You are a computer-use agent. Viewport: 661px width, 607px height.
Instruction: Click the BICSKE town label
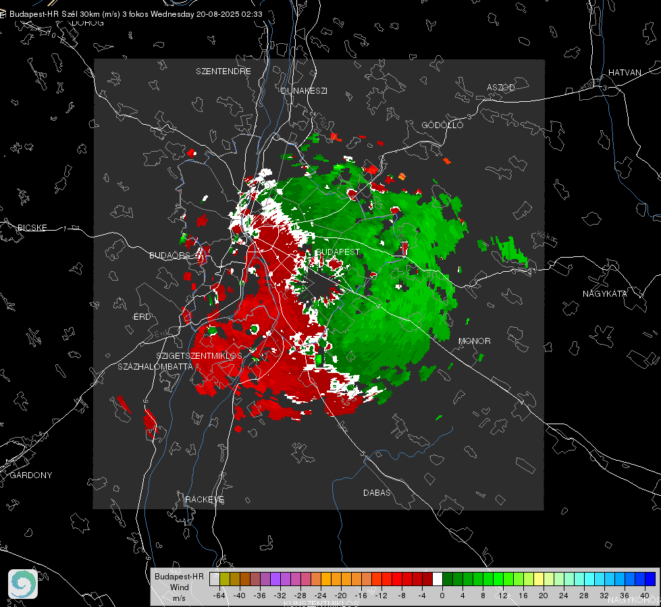pyautogui.click(x=32, y=228)
